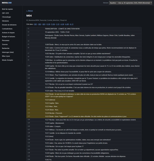
Task: Click line '15:15 Camille : La migration de données'
Action: click(84, 80)
